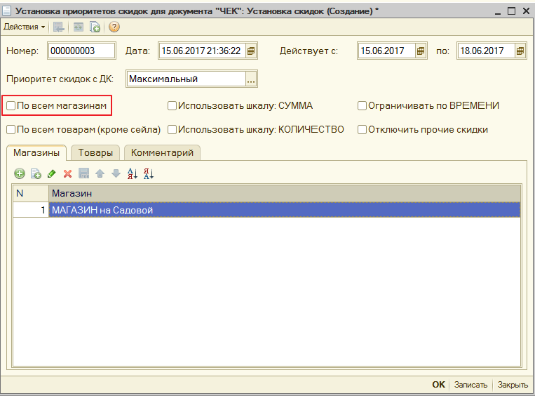Click the Закрыть button
535x396 pixels.
click(513, 385)
